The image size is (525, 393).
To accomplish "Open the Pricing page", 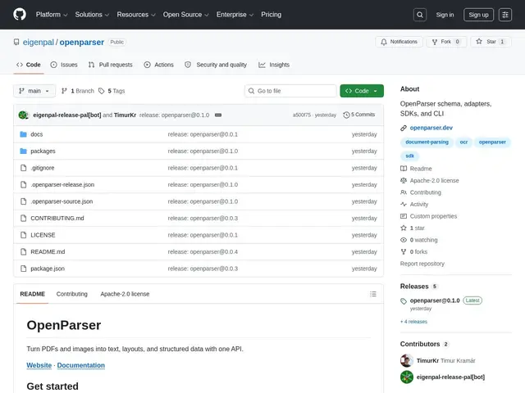I will point(272,15).
